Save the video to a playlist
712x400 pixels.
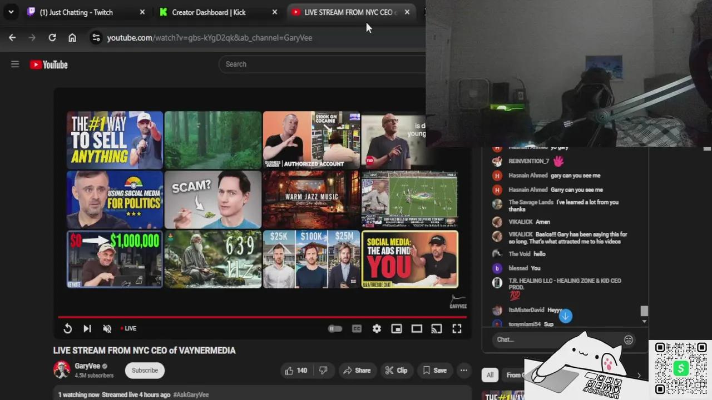434,370
